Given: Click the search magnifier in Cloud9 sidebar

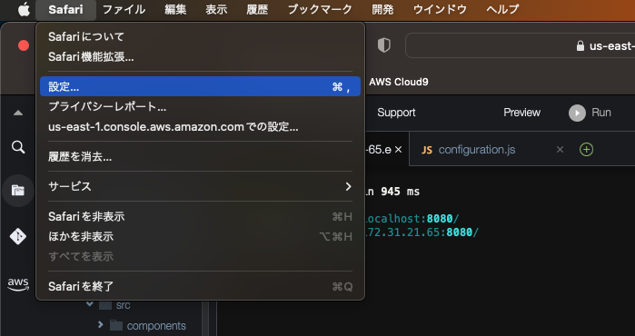Looking at the screenshot, I should point(18,147).
